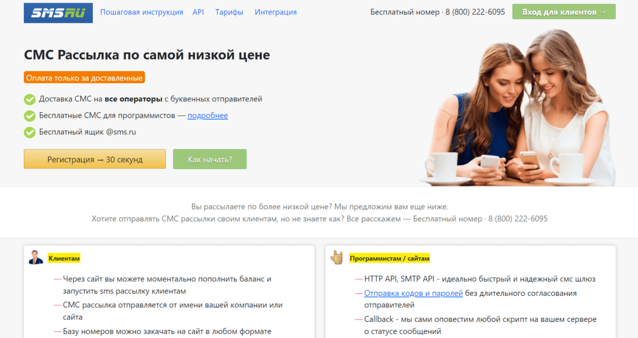This screenshot has width=638, height=338.
Task: Click the Вход для клиентов button
Action: [x=564, y=12]
